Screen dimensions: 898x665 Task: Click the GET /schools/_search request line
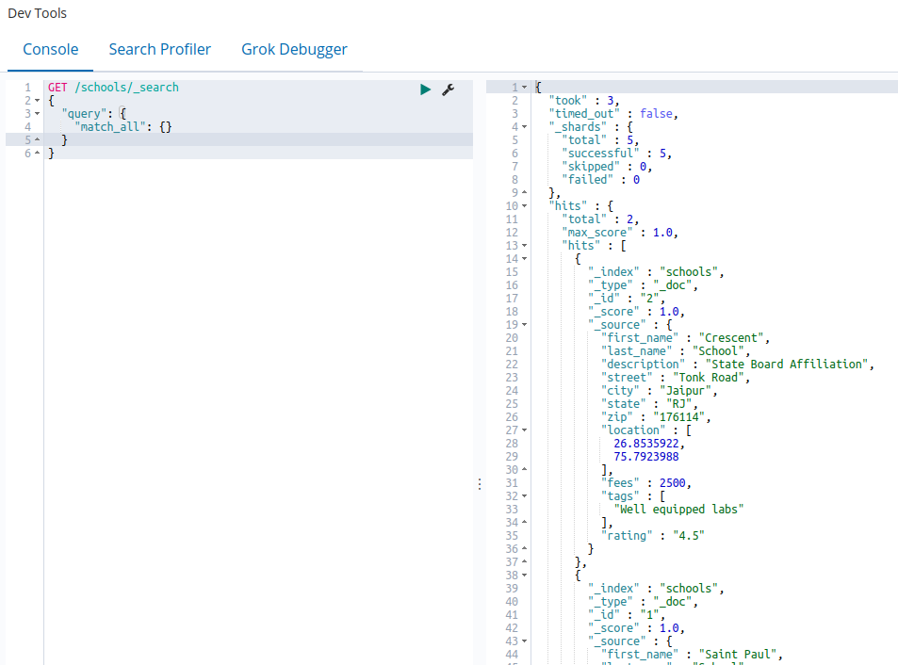pyautogui.click(x=113, y=88)
